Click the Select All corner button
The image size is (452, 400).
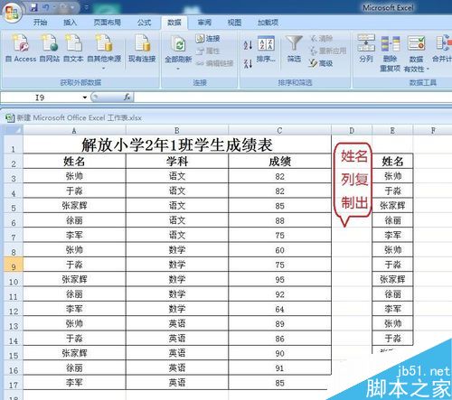14,130
